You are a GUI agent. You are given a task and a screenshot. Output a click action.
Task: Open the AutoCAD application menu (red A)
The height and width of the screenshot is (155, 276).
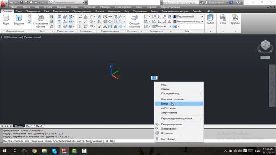point(3,4)
